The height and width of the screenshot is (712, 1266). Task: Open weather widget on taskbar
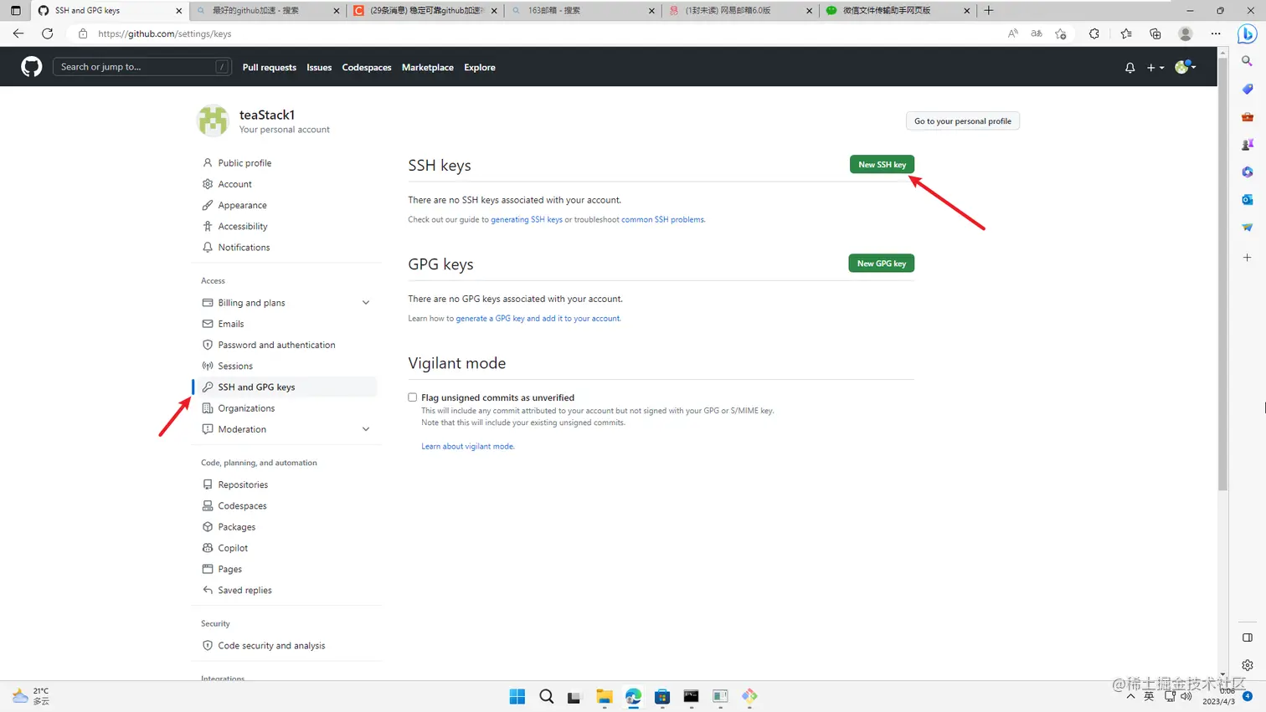tap(31, 696)
